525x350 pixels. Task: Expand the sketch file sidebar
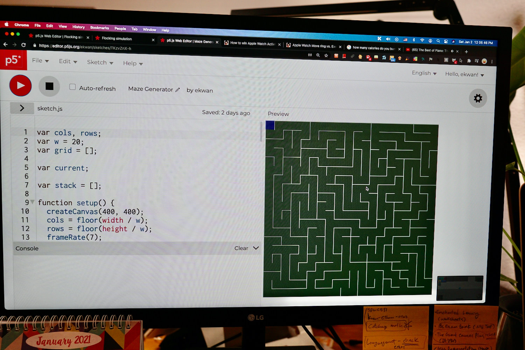point(22,108)
